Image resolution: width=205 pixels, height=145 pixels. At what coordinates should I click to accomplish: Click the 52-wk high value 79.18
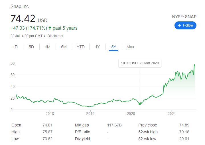point(184,132)
